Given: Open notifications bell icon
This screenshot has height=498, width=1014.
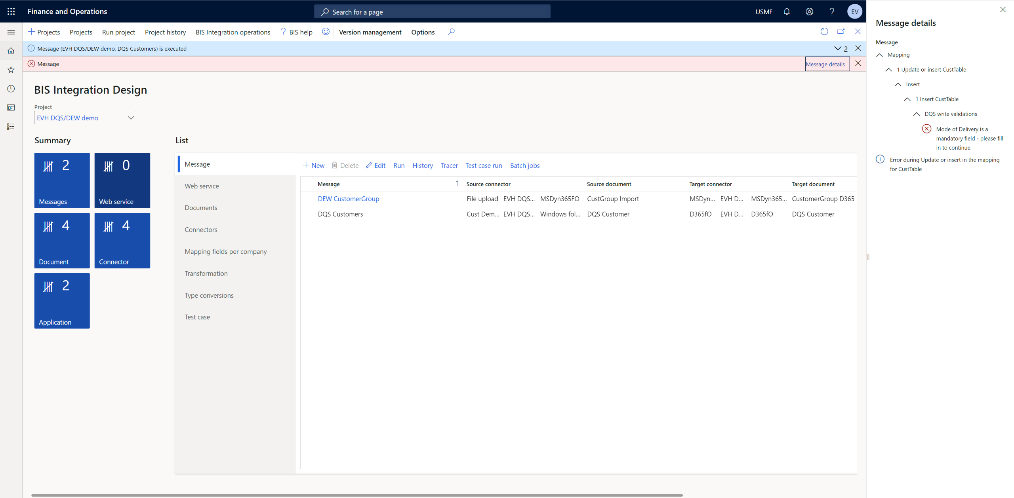Looking at the screenshot, I should coord(787,11).
